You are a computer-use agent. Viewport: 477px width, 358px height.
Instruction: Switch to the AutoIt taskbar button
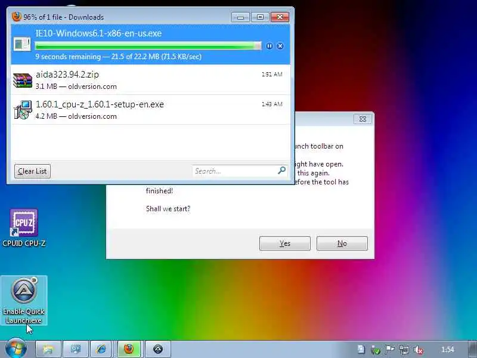coord(158,349)
